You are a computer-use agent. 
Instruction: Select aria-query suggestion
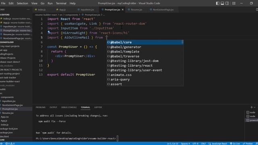(145, 79)
